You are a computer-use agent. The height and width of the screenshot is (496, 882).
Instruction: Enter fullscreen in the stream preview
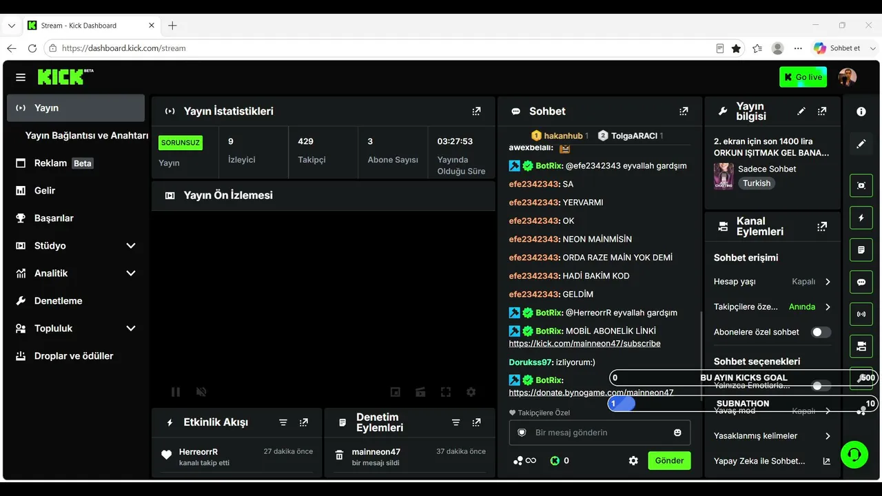coord(446,392)
